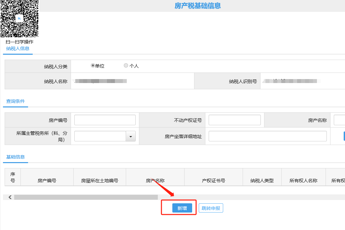Click the scrollbar left arrow
345x230 pixels.
pyautogui.click(x=10, y=197)
